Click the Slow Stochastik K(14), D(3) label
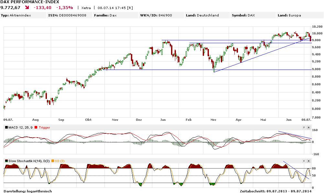This screenshot has height=193, width=324. click(x=29, y=161)
